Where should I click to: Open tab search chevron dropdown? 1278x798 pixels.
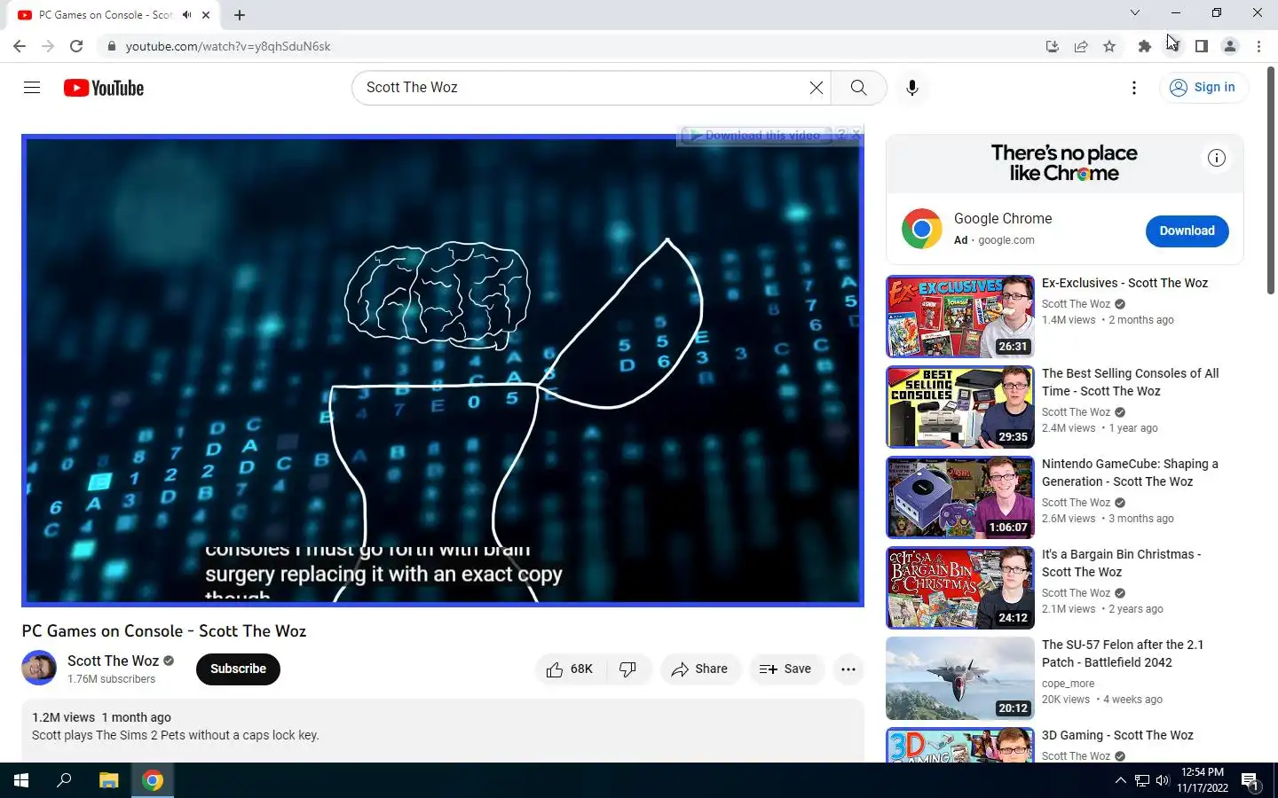point(1134,12)
